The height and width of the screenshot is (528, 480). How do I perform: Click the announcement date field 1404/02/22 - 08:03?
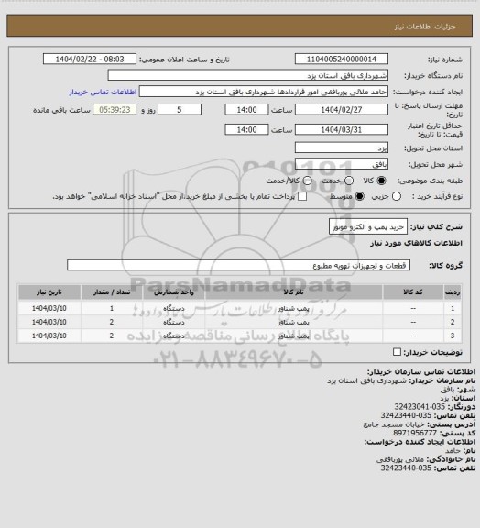tap(90, 60)
